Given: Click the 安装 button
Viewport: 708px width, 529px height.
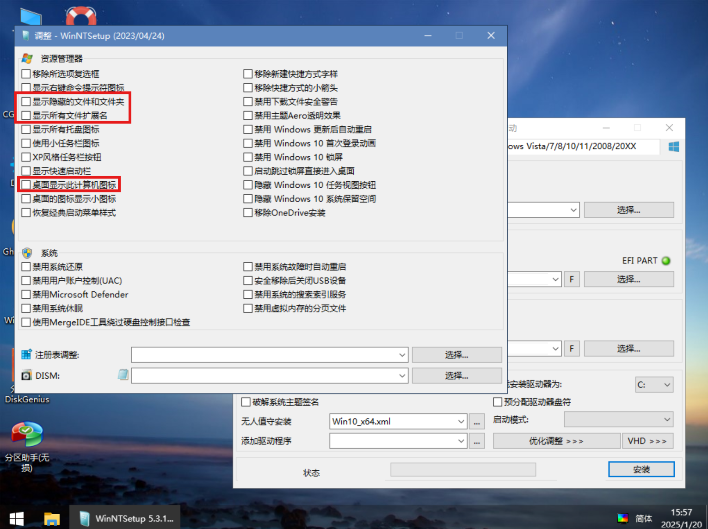Looking at the screenshot, I should click(x=641, y=469).
